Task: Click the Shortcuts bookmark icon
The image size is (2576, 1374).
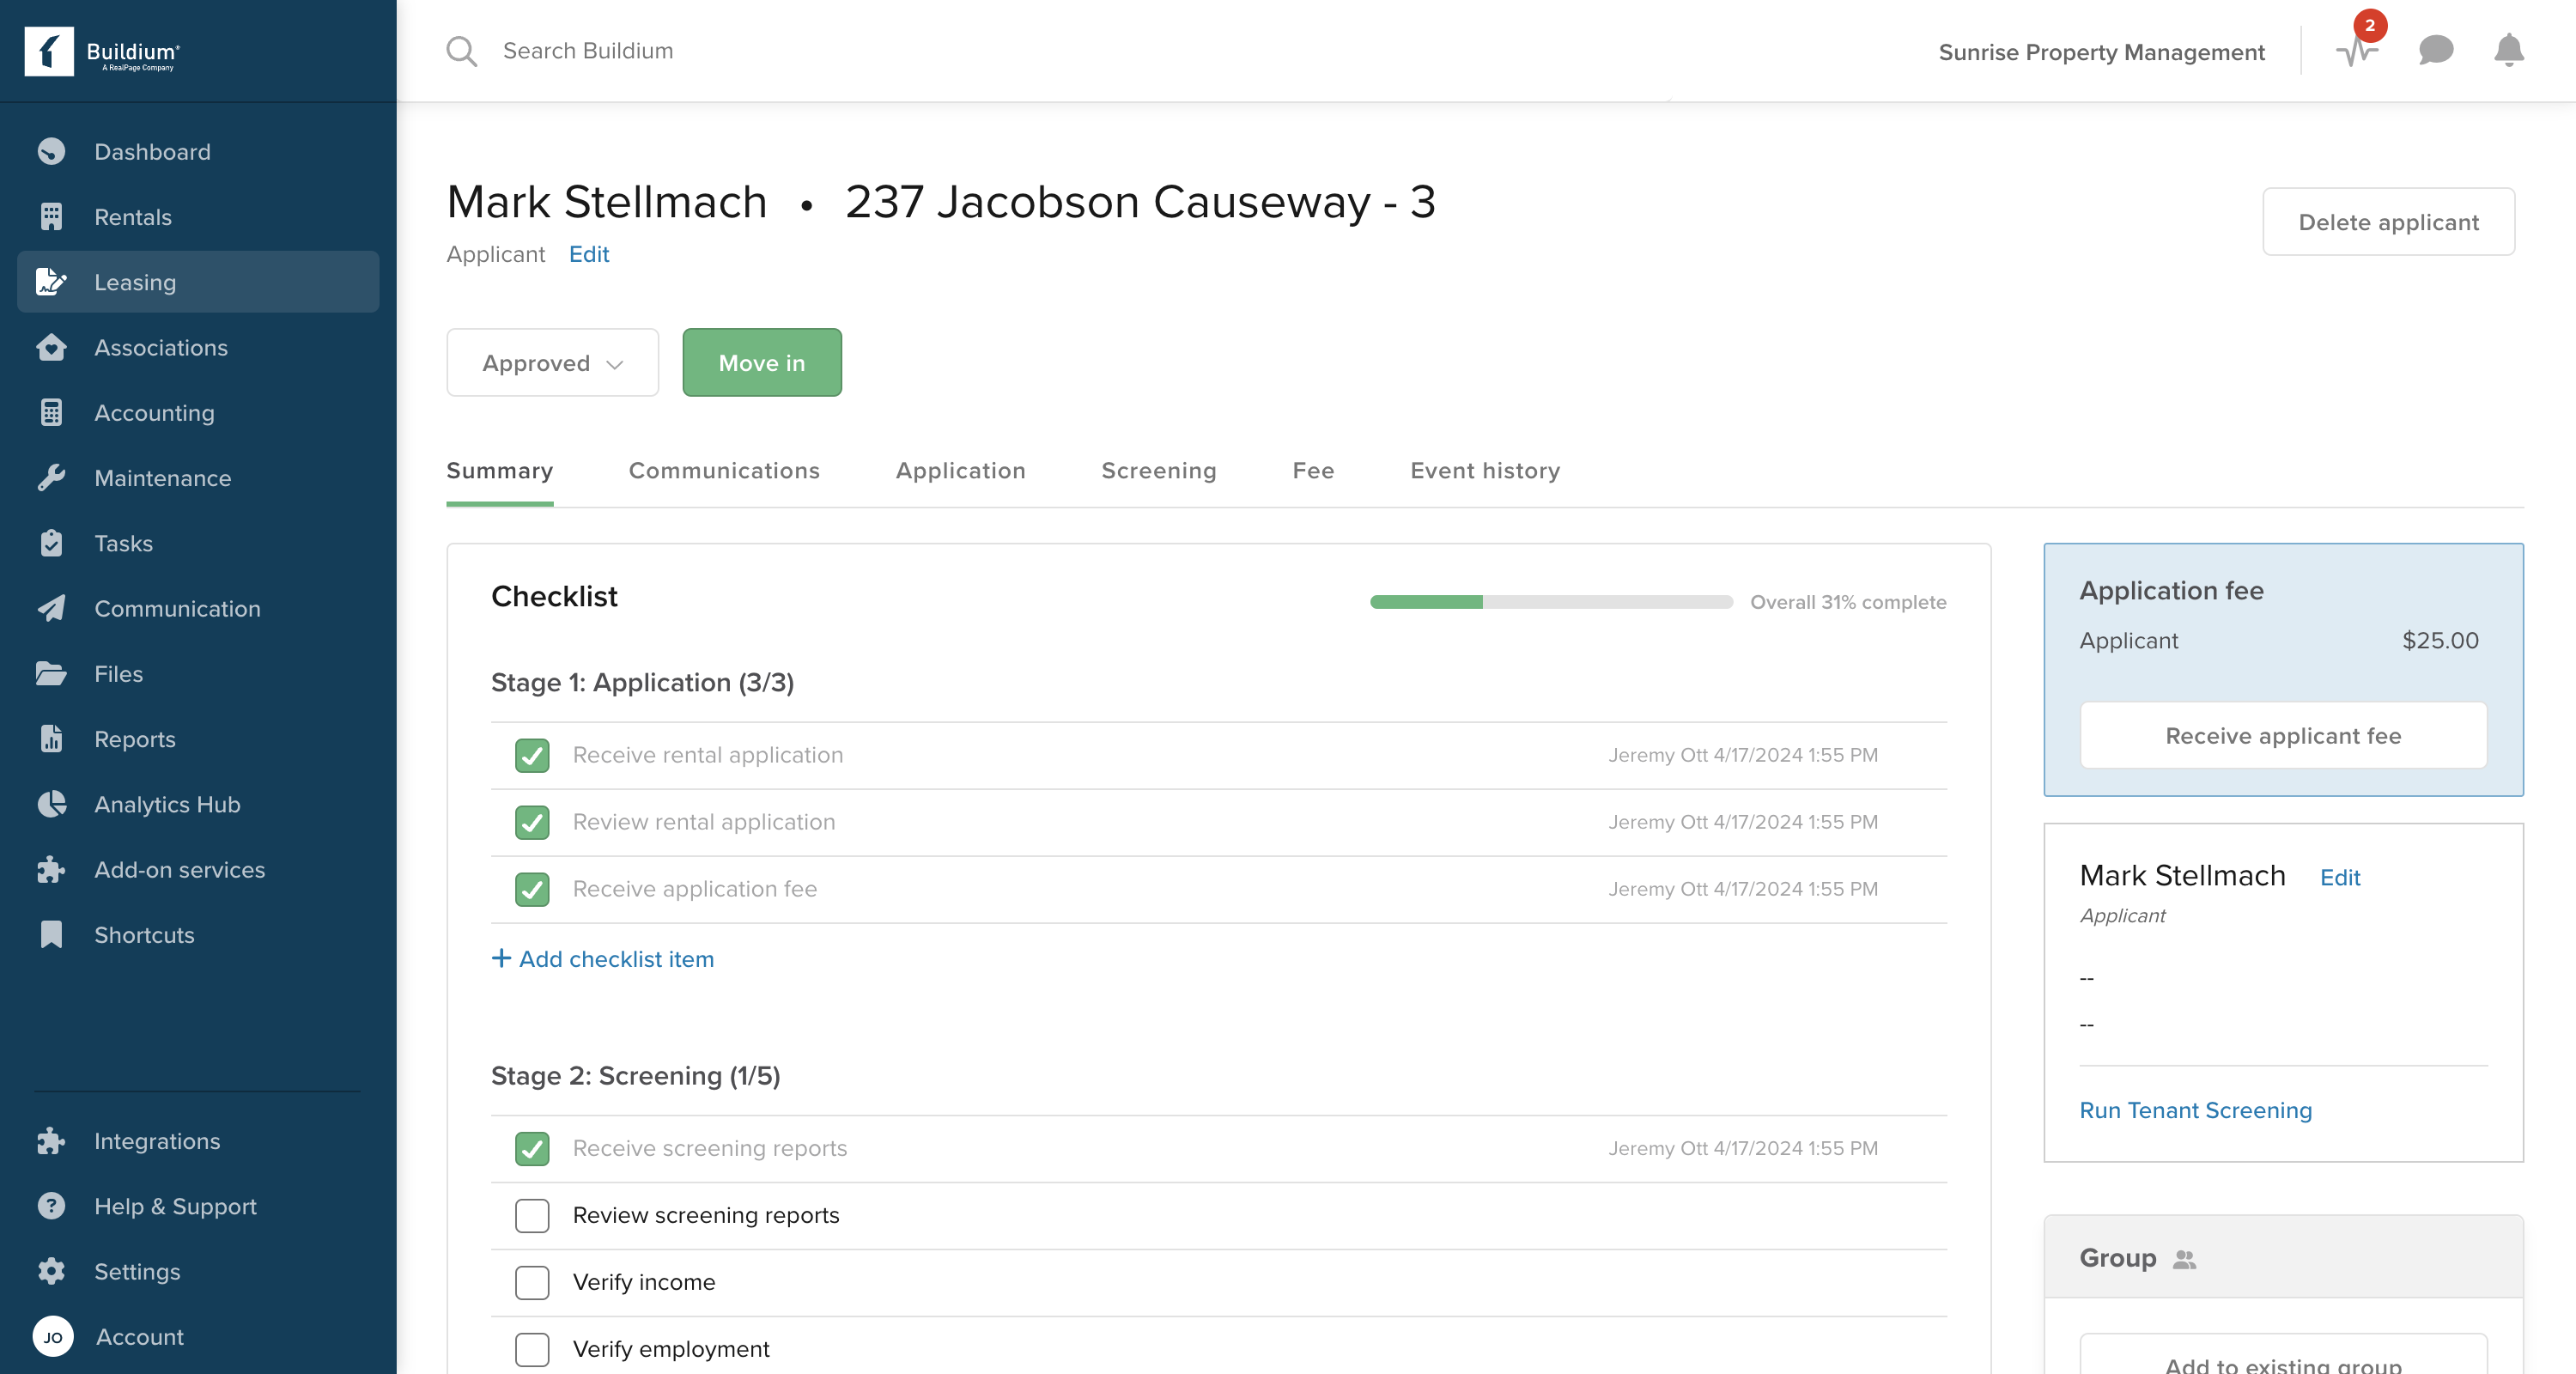Action: click(51, 934)
